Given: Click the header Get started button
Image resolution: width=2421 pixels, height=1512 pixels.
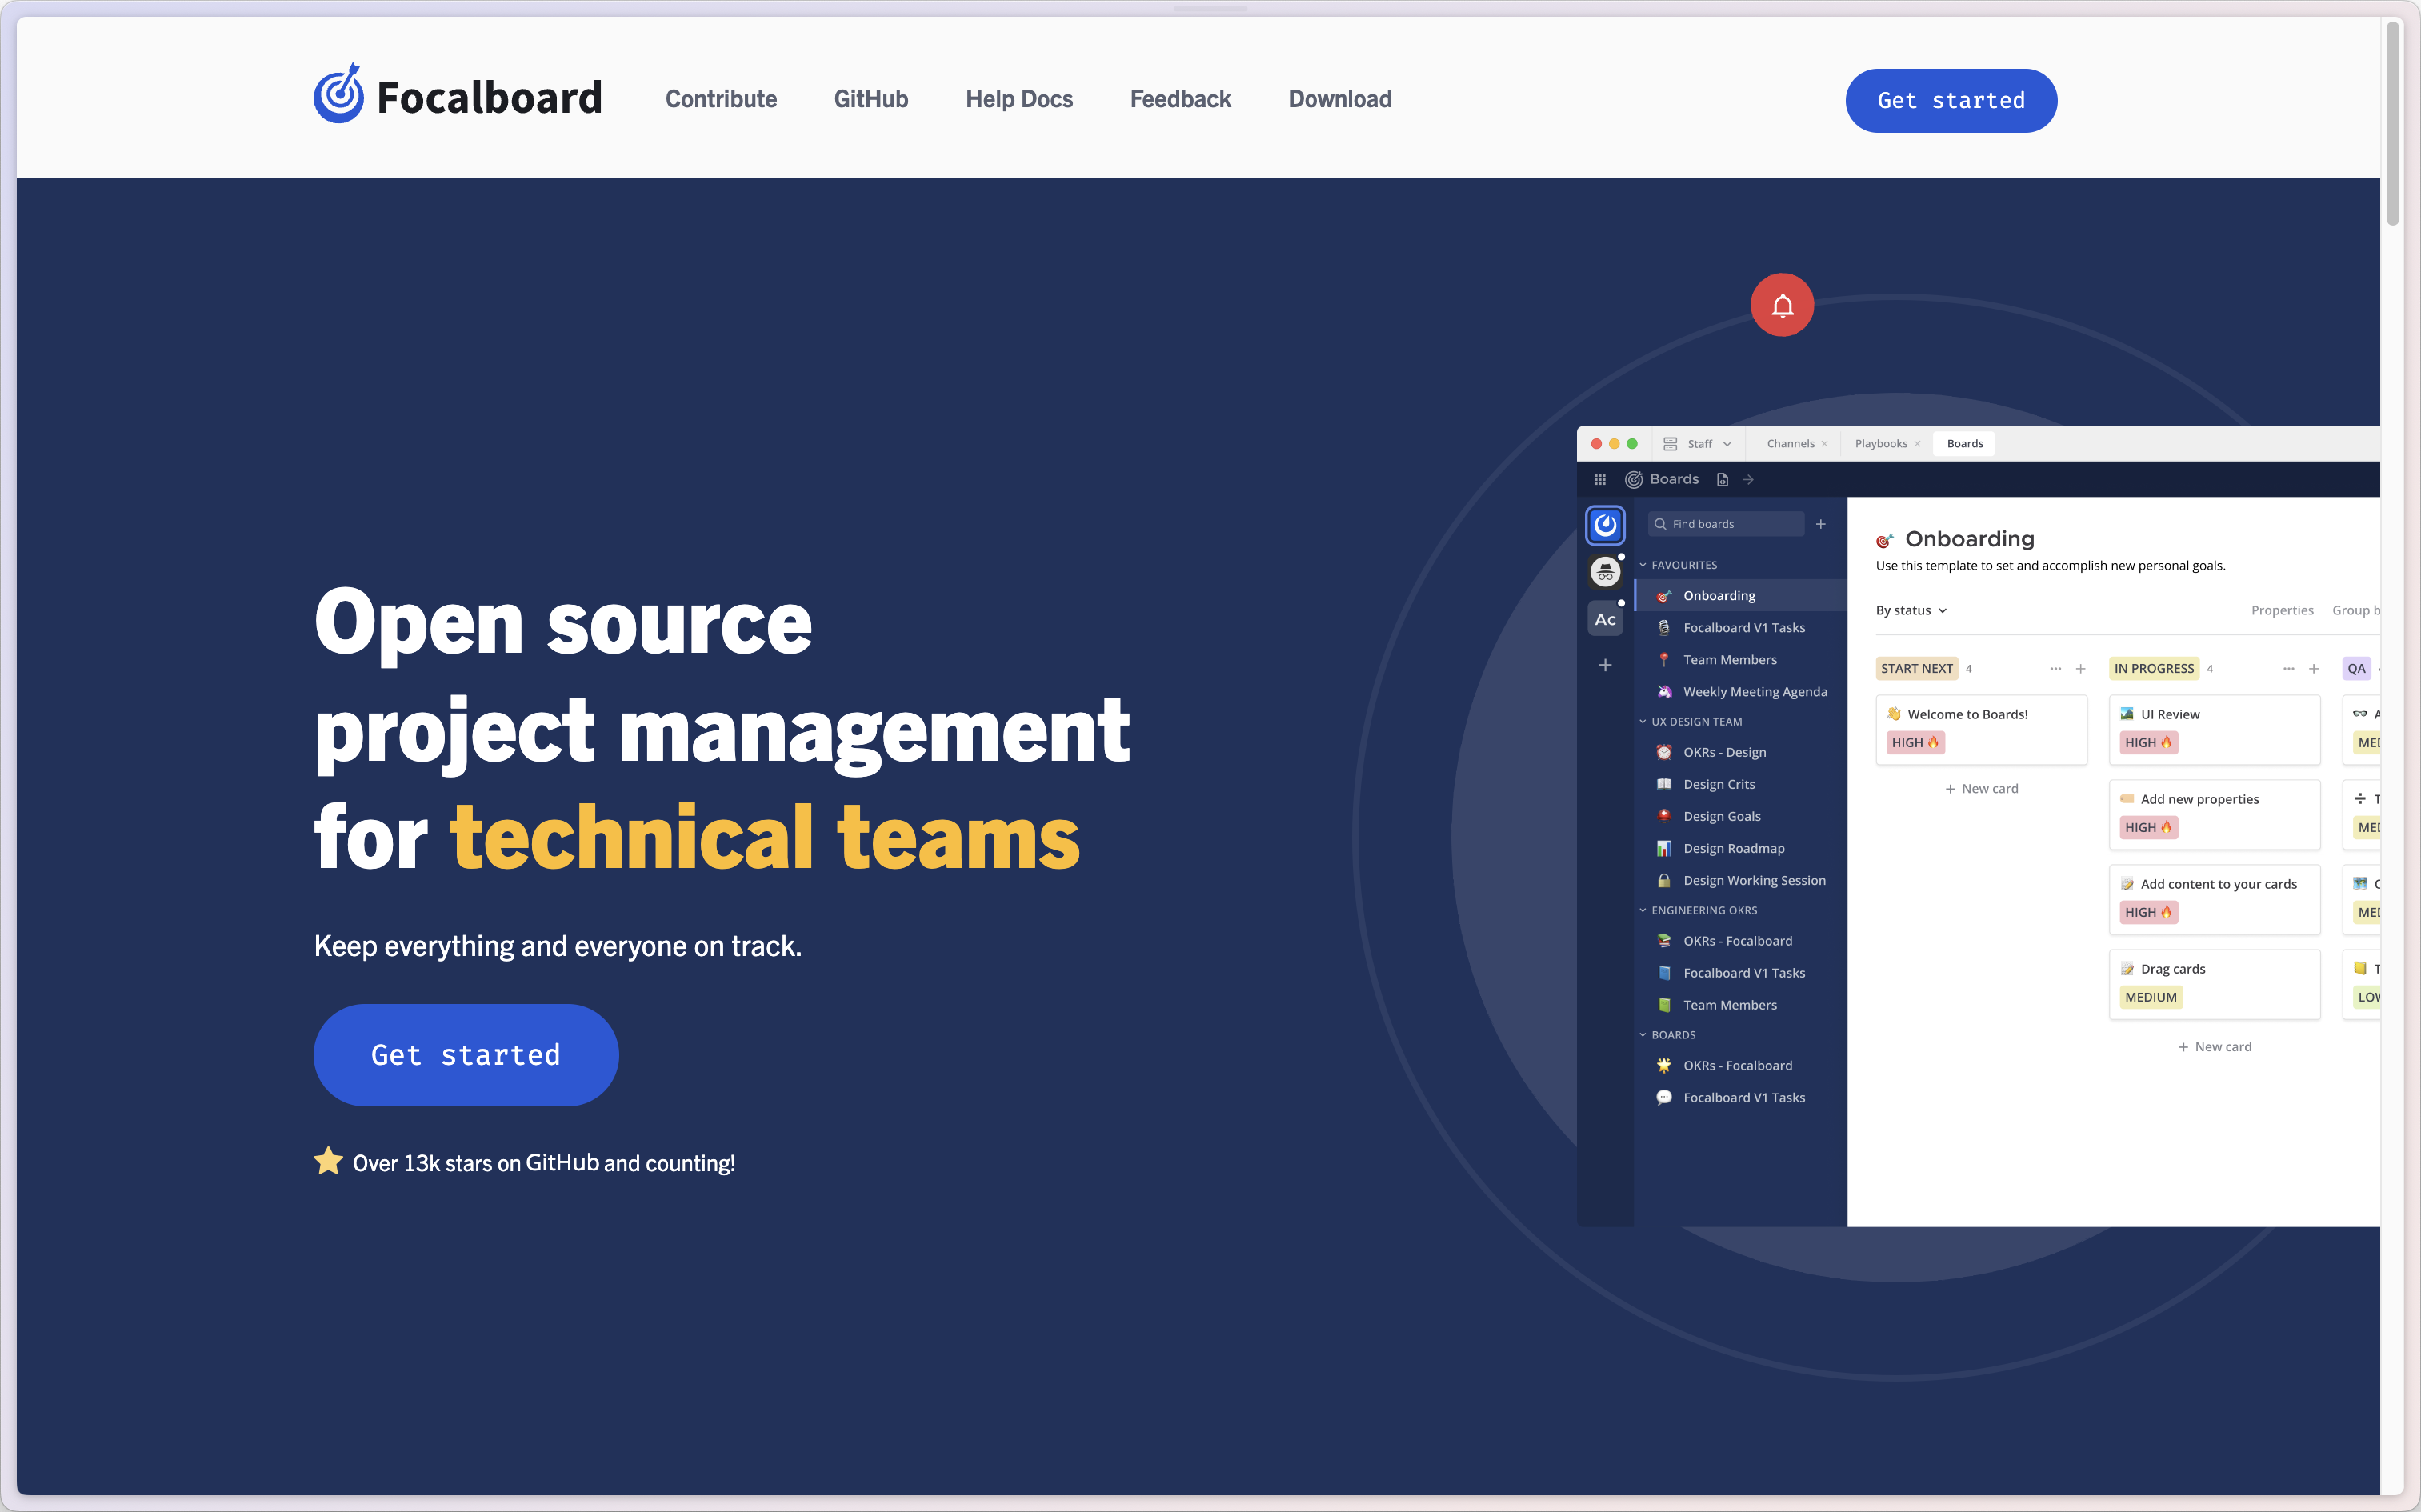Looking at the screenshot, I should [x=1951, y=100].
